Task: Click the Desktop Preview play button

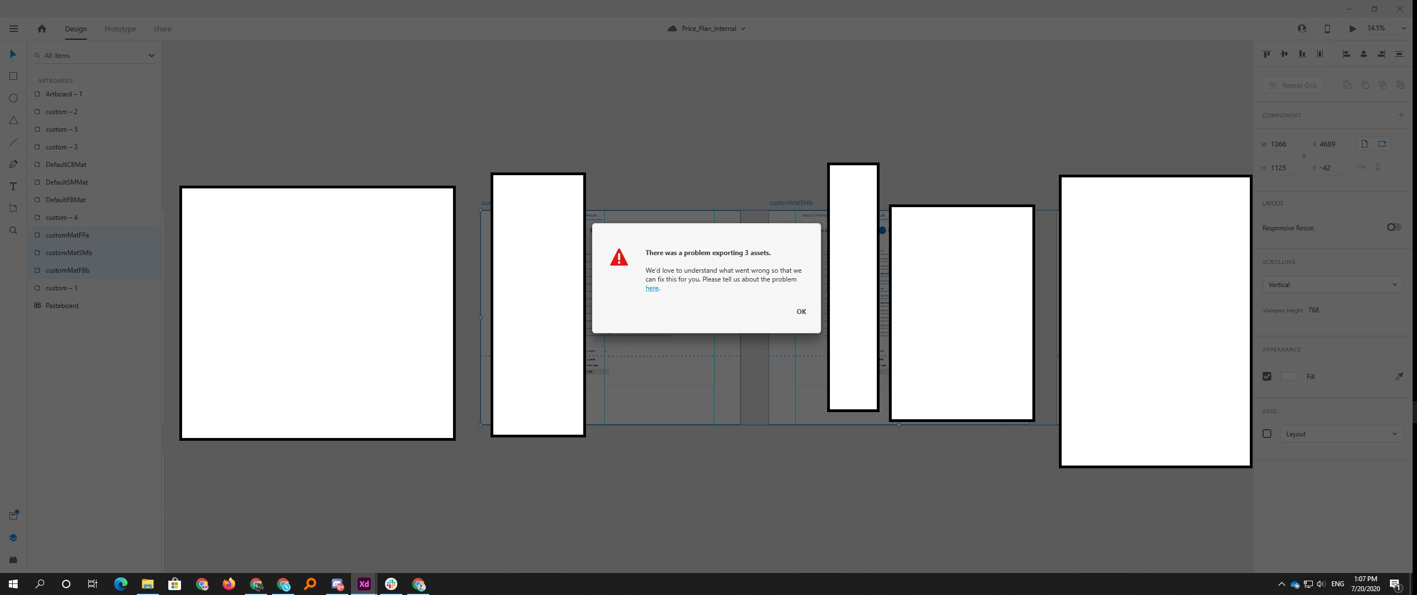Action: (1352, 29)
